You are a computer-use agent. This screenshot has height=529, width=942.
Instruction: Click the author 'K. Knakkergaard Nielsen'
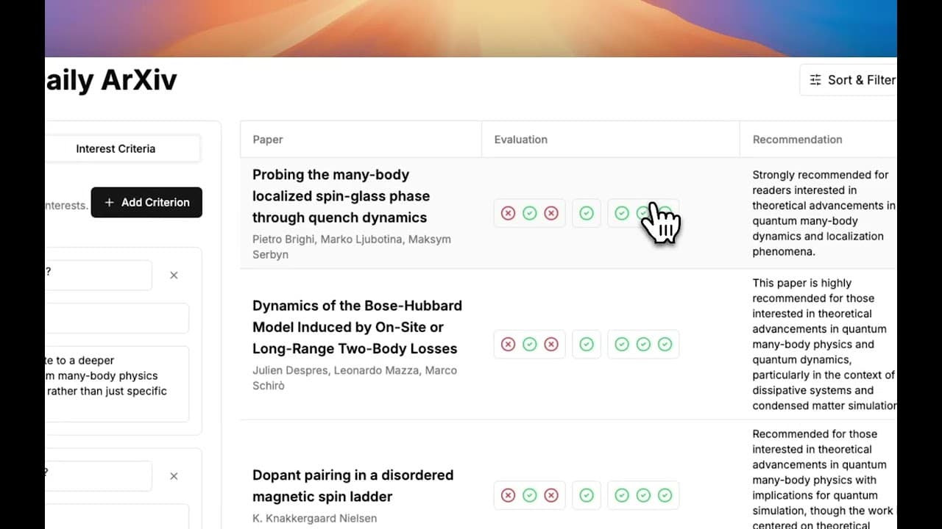pyautogui.click(x=315, y=518)
